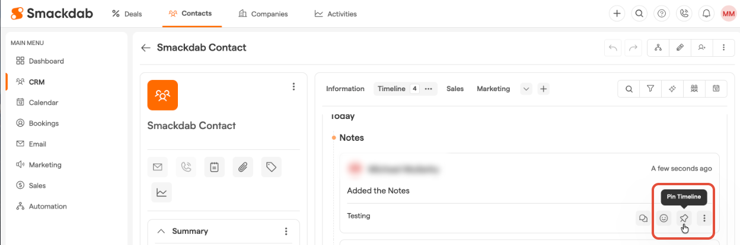Switch to the Information tab
The image size is (740, 245).
click(345, 89)
